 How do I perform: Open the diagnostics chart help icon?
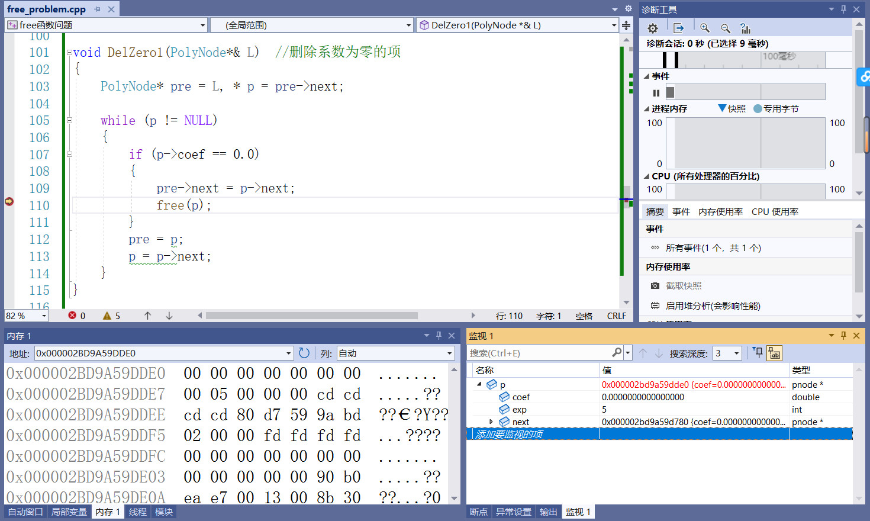pos(745,28)
